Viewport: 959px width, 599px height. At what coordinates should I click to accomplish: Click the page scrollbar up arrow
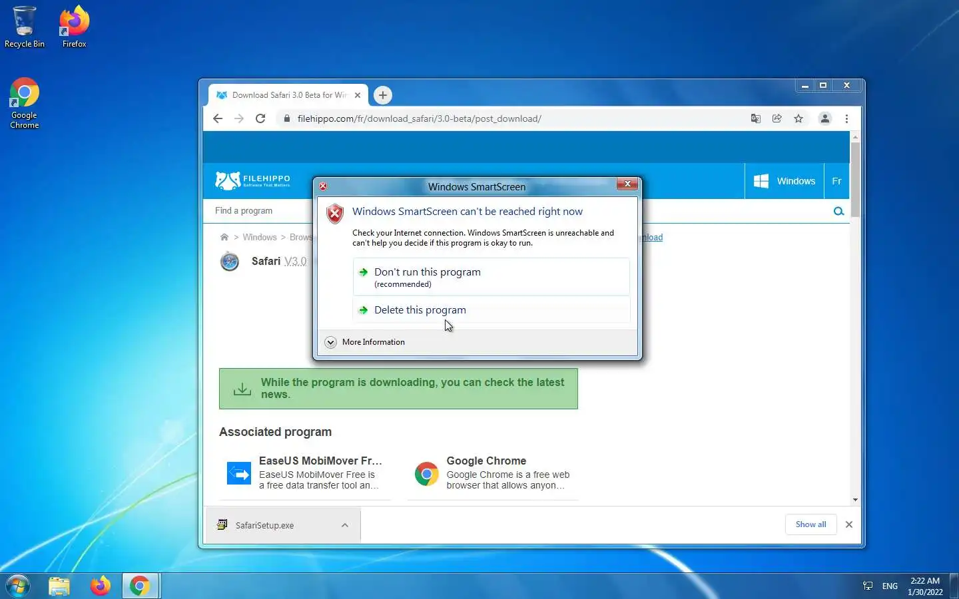855,136
